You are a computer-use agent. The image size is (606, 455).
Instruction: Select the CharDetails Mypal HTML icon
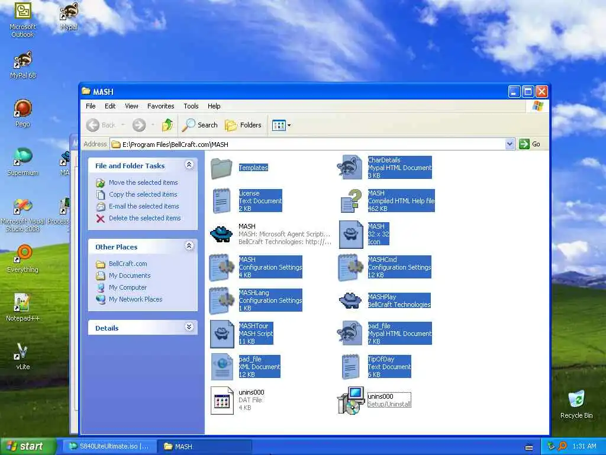pyautogui.click(x=349, y=168)
